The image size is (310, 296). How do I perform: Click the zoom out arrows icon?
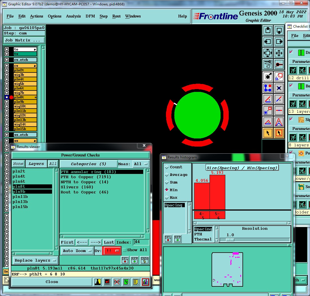[279, 53]
